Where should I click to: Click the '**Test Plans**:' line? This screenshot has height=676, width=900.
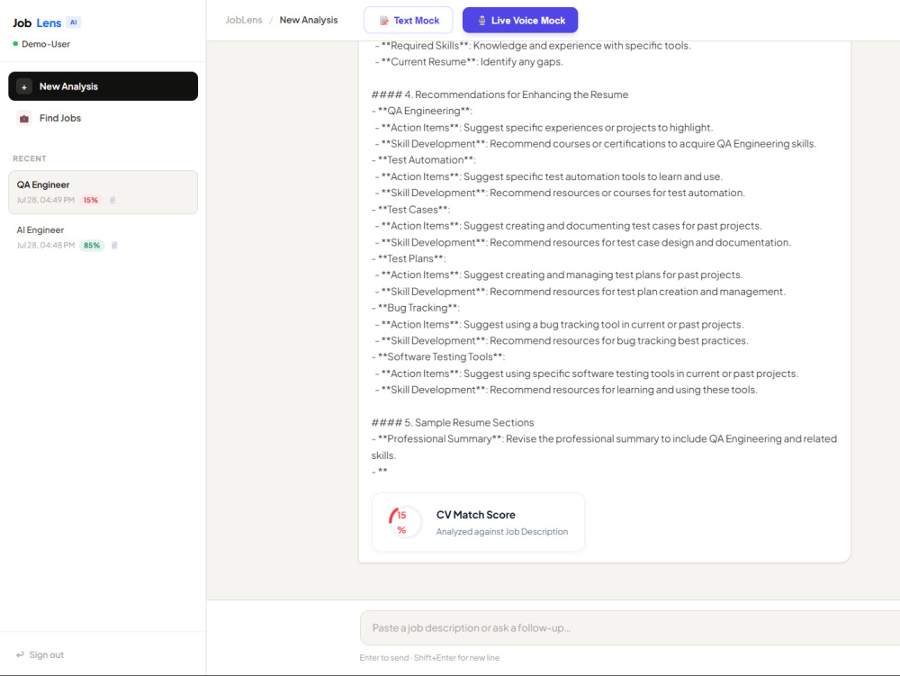tap(409, 259)
